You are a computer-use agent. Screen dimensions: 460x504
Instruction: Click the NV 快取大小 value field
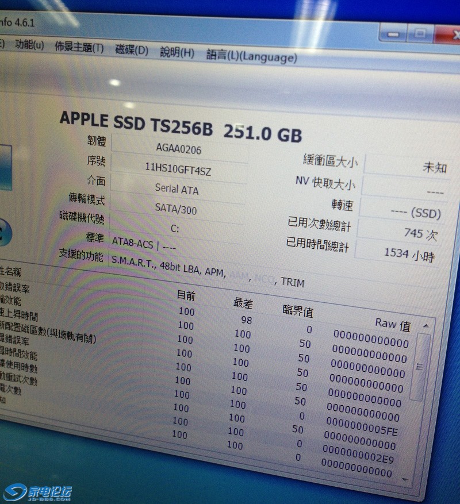tap(405, 190)
